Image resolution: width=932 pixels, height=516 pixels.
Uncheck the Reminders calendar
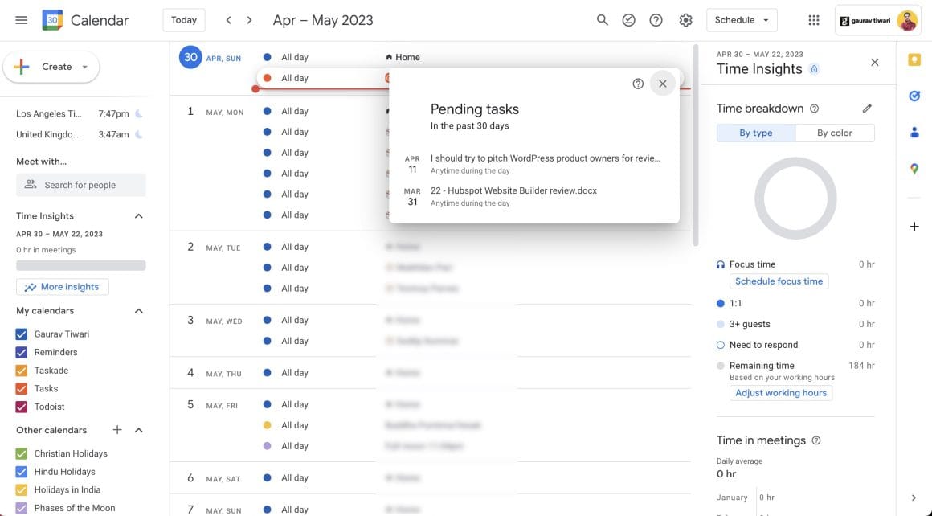pos(20,351)
